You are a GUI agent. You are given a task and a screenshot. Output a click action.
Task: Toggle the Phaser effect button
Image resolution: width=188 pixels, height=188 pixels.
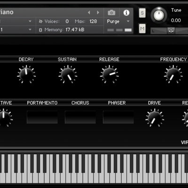tap(118, 117)
